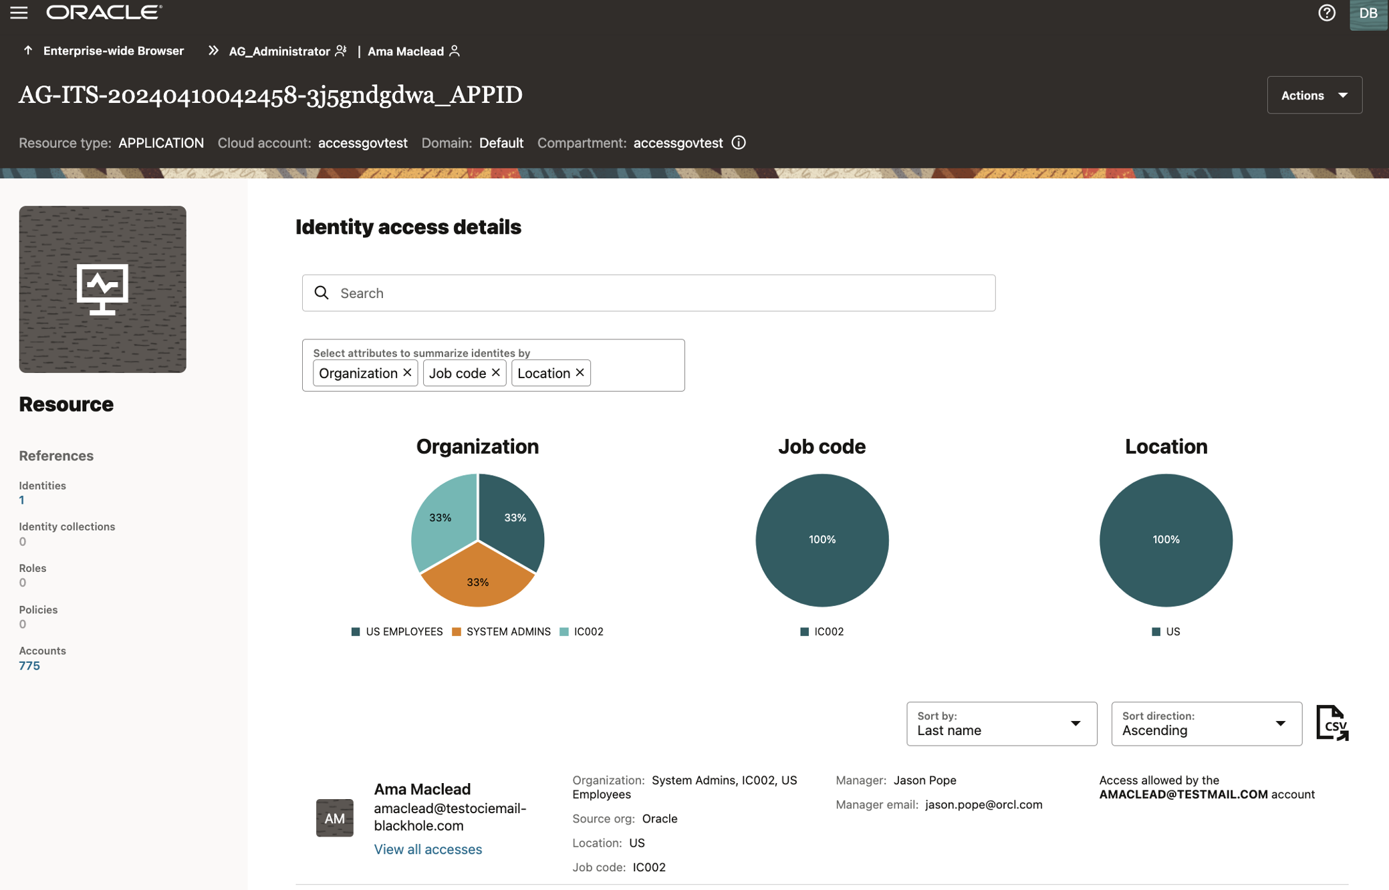Remove the Organization attribute chip
Screen dimensions: 1389x890
tap(407, 373)
